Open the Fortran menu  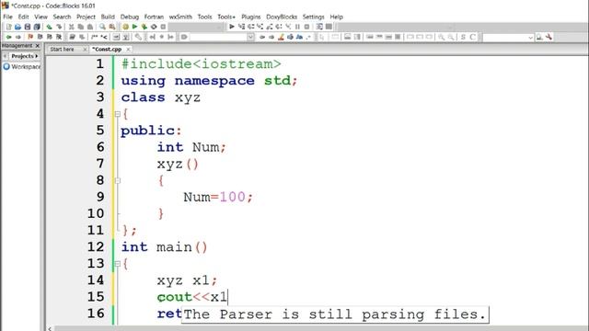click(154, 17)
